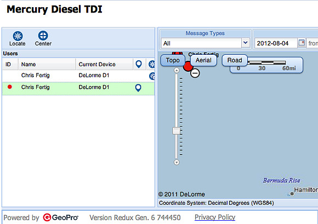The width and height of the screenshot is (318, 224).
Task: Sort by the Name column header
Action: [x=47, y=64]
